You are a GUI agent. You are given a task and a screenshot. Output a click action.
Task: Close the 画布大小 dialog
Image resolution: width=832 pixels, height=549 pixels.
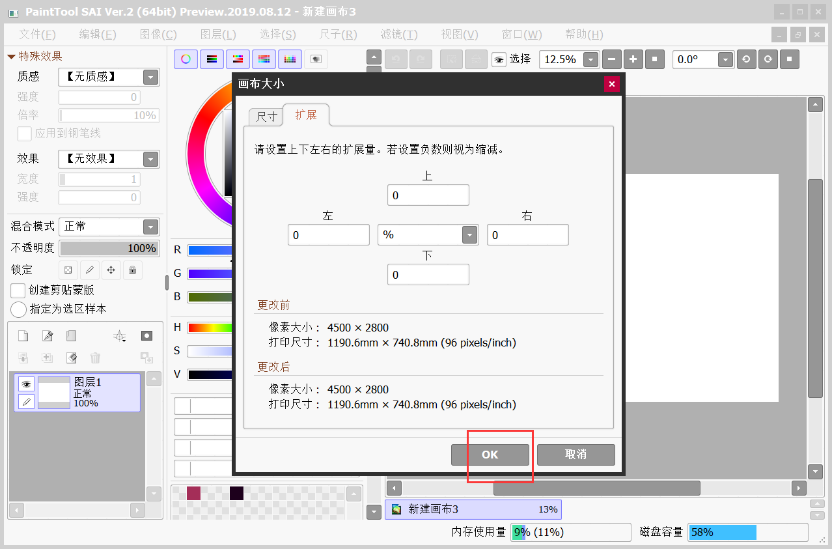(x=611, y=84)
